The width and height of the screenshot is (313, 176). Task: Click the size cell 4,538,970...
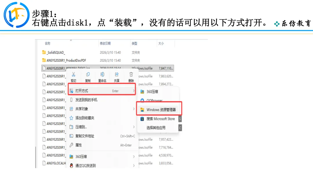[166, 155]
